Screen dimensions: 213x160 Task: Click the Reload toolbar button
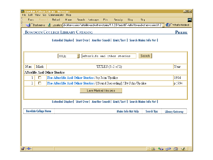[x=56, y=20]
